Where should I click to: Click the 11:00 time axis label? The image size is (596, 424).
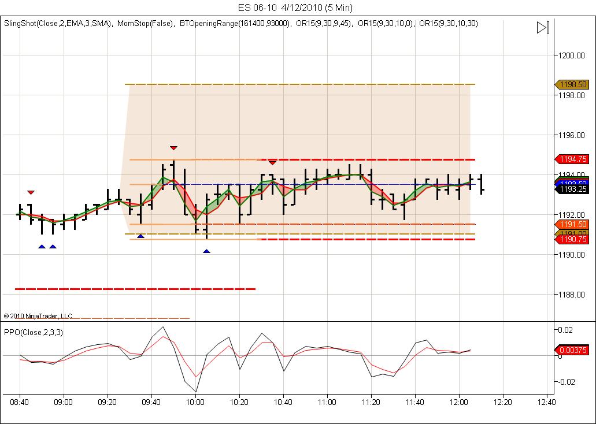[x=327, y=403]
